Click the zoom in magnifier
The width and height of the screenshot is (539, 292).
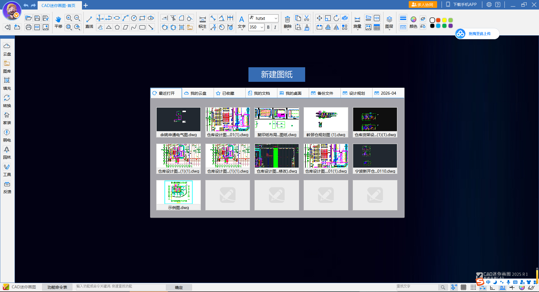point(69,18)
